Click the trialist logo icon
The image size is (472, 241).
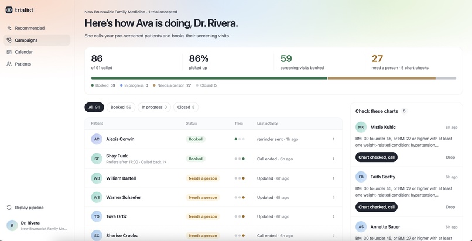pyautogui.click(x=9, y=10)
